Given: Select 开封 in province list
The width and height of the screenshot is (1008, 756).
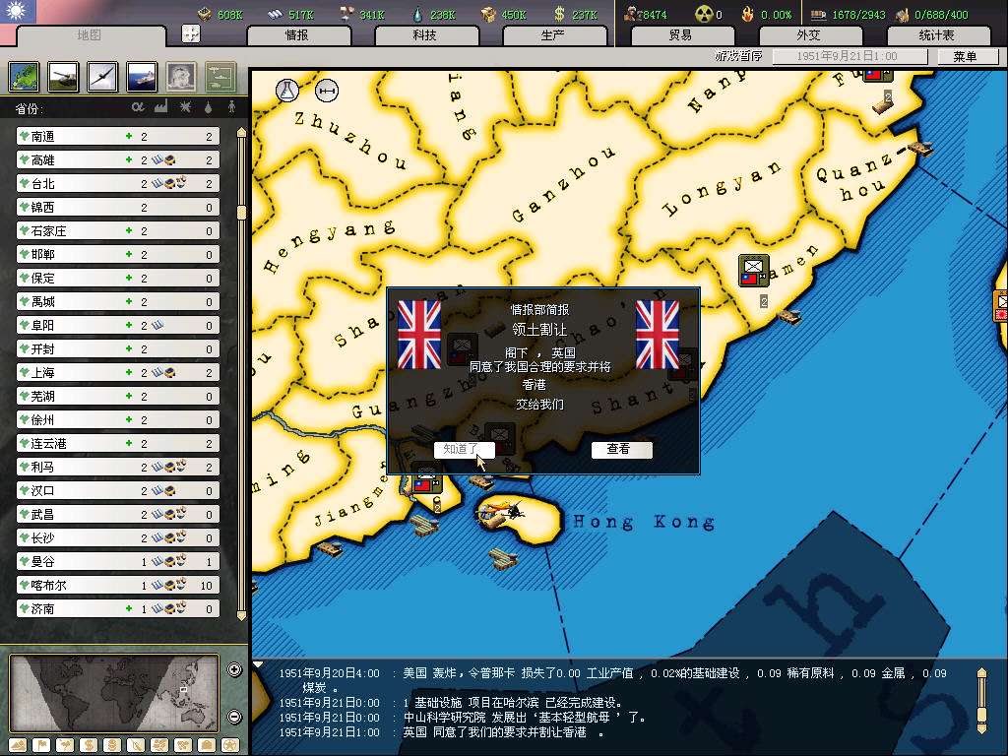Looking at the screenshot, I should pyautogui.click(x=118, y=349).
